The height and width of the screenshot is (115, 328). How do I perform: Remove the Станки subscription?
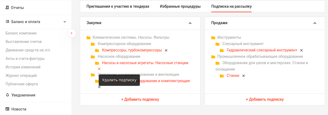click(x=244, y=76)
